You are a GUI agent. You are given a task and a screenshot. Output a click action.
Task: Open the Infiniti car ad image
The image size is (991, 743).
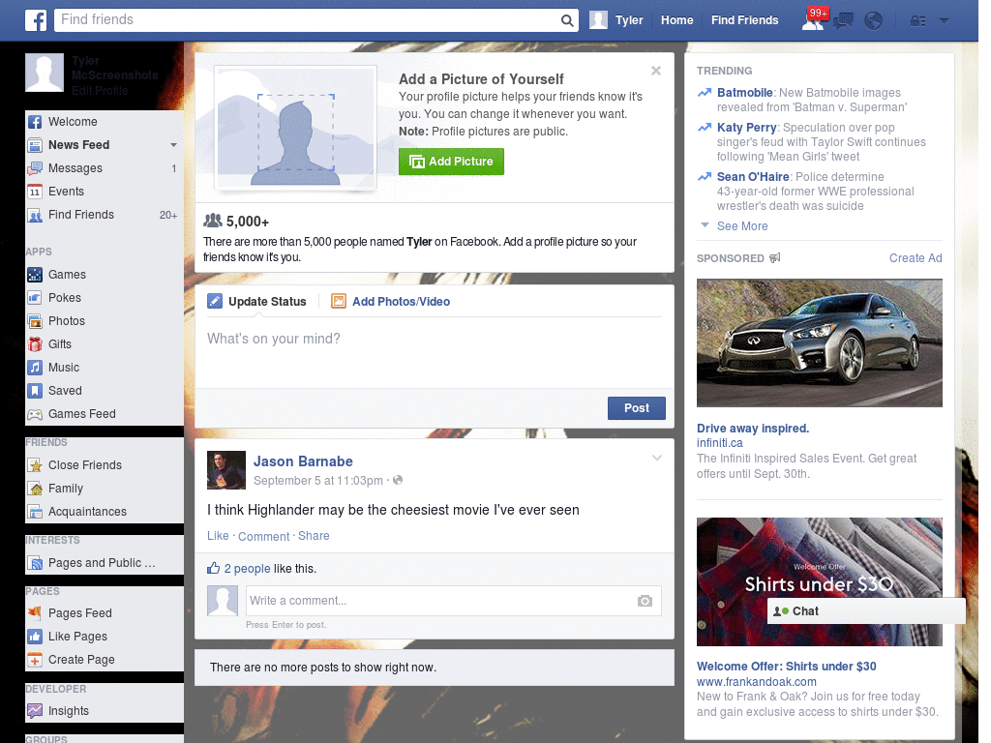[819, 343]
